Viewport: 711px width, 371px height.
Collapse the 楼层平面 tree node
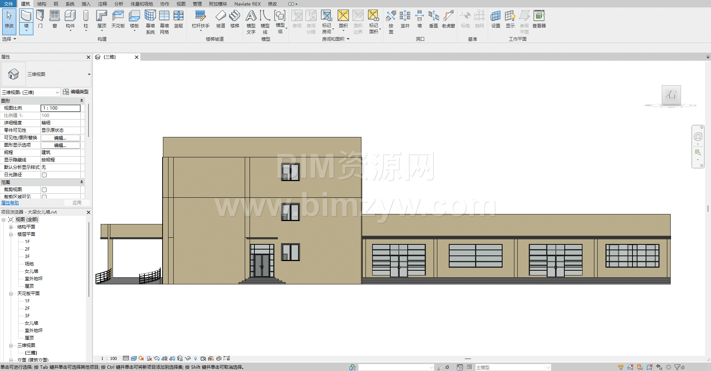(11, 234)
